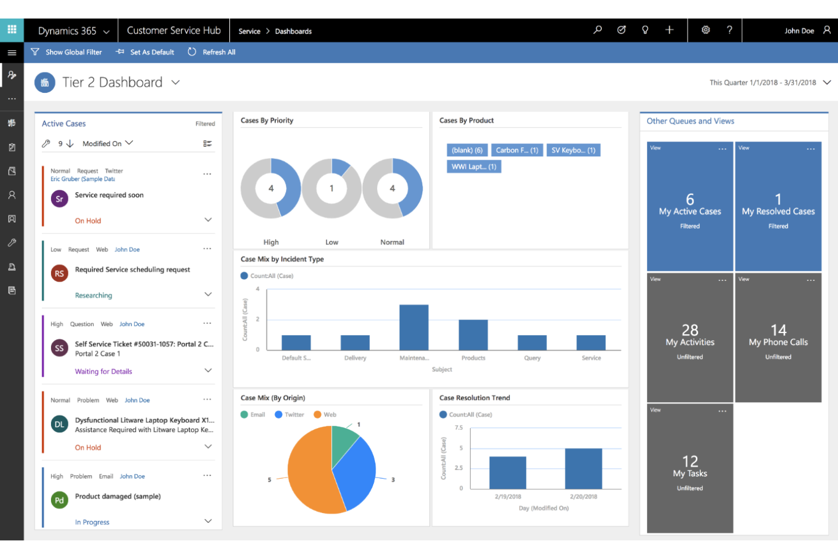Expand the Product damaged sample case card
The height and width of the screenshot is (559, 838).
[208, 521]
